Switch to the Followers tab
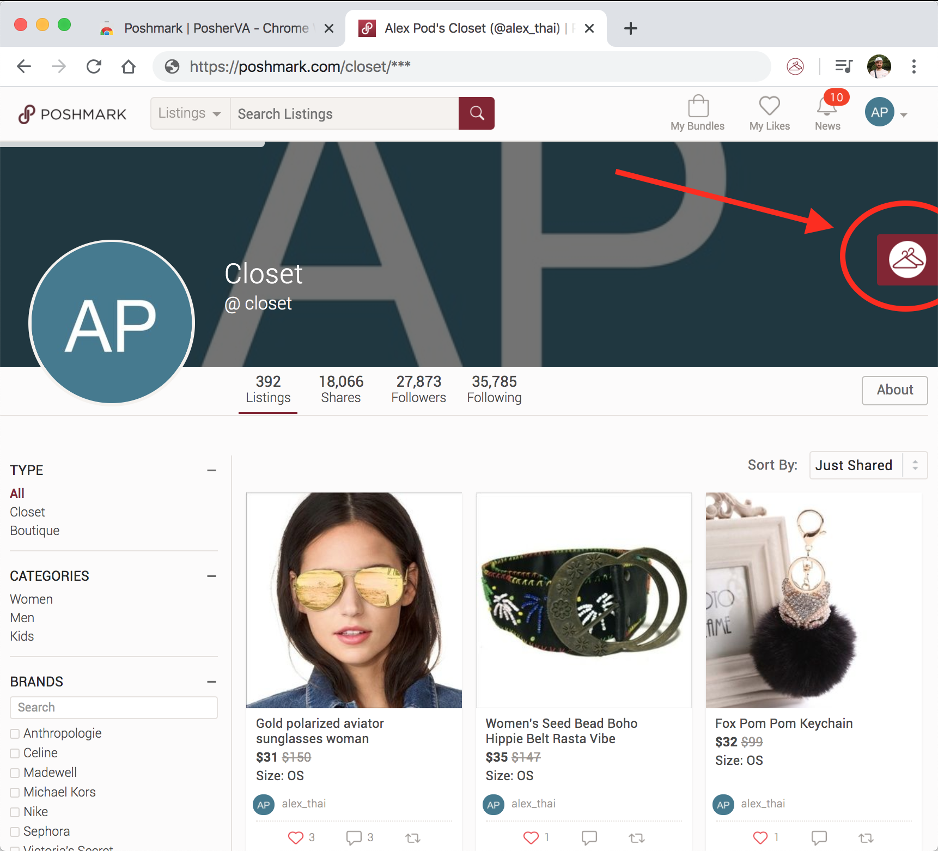Screen dimensions: 938x851 [418, 390]
